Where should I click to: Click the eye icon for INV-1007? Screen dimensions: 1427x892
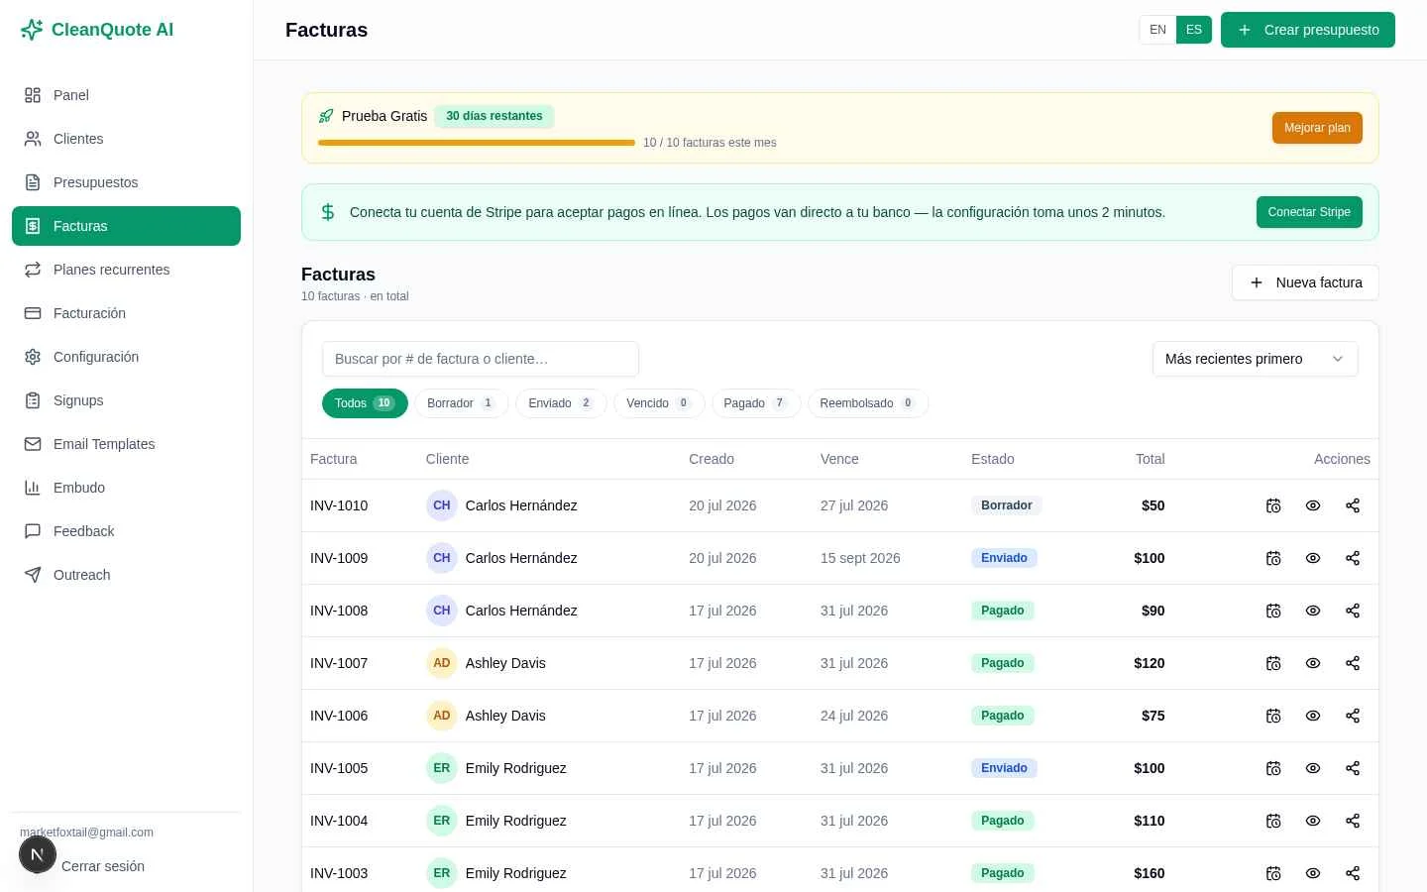(1313, 663)
